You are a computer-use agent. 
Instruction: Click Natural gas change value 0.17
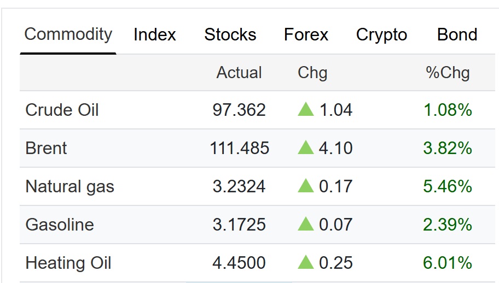click(336, 186)
